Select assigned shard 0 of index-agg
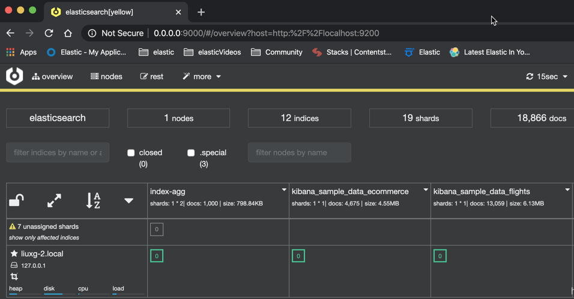The height and width of the screenshot is (299, 574). [x=157, y=256]
